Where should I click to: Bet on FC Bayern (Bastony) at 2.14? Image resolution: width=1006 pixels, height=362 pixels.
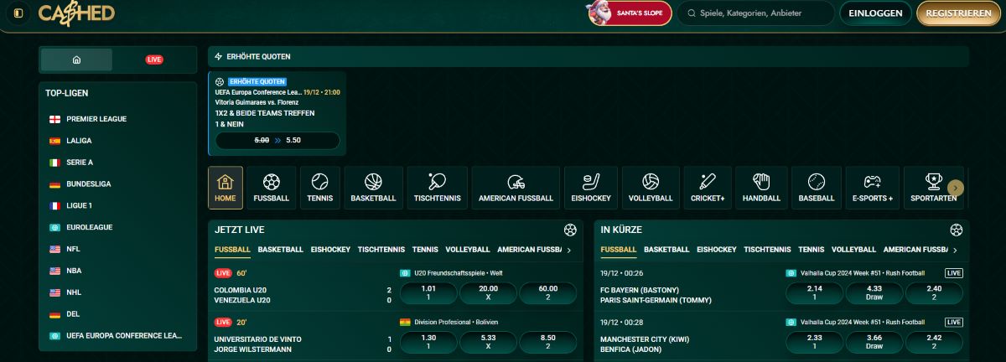click(x=814, y=292)
